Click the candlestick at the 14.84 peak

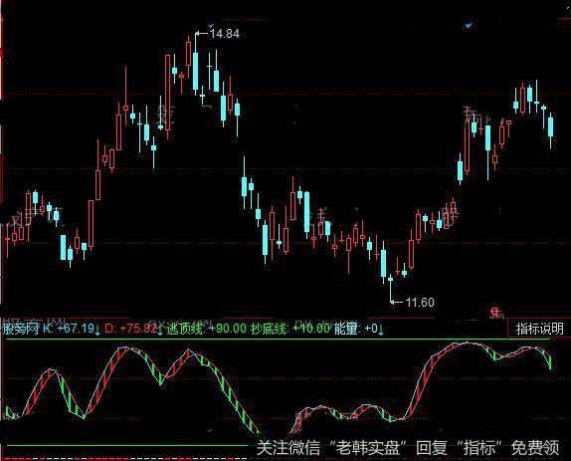(x=196, y=64)
